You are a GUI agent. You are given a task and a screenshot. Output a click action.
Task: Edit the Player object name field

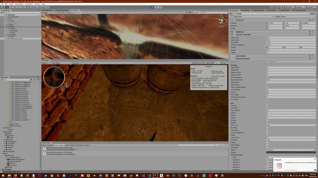[x=272, y=13]
